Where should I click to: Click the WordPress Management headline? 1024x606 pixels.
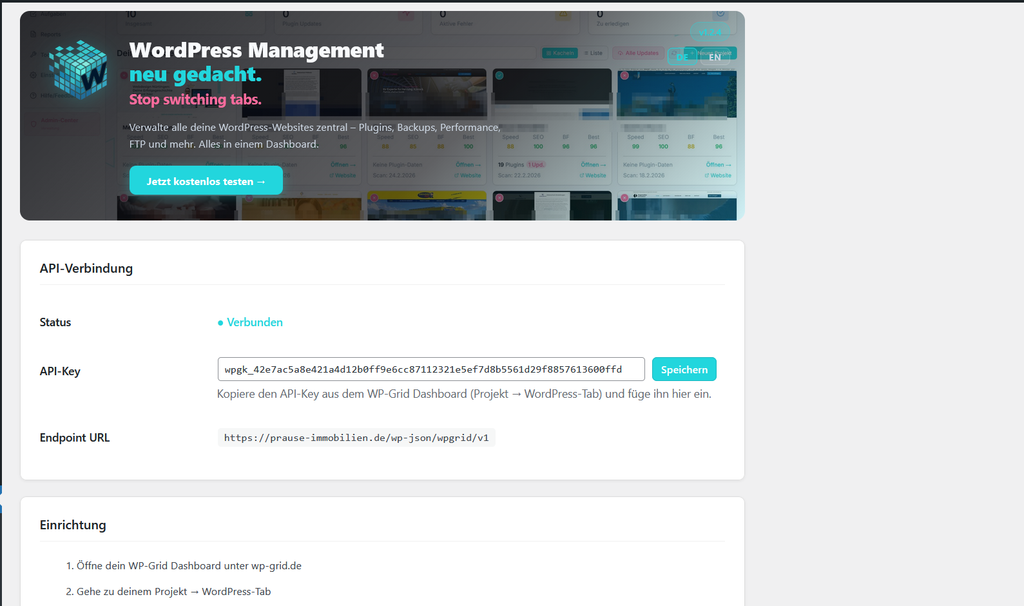coord(256,50)
